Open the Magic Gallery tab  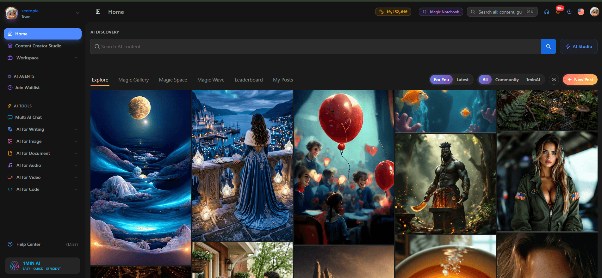[x=133, y=80]
